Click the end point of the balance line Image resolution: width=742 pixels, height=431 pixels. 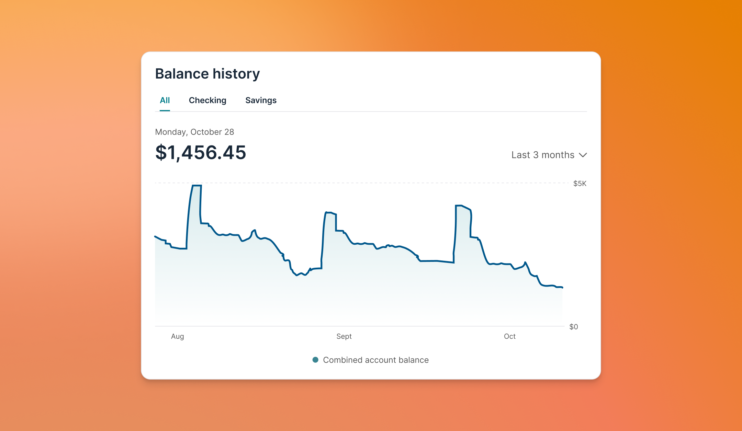tap(562, 288)
